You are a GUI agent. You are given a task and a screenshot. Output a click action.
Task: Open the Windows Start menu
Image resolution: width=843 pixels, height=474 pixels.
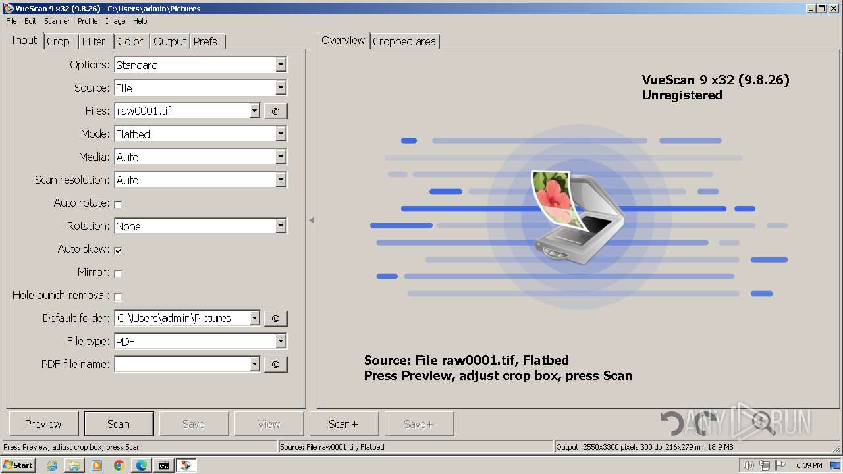tap(18, 465)
